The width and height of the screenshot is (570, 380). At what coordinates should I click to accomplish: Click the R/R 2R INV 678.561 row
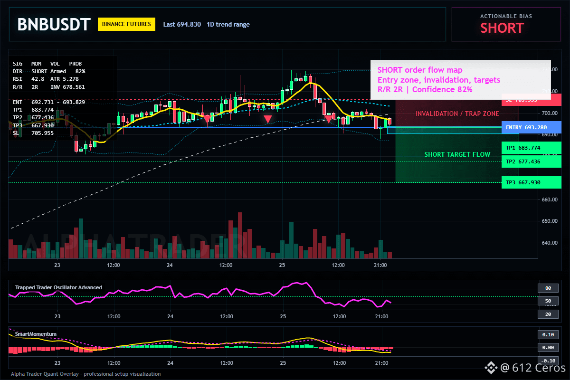click(x=49, y=87)
